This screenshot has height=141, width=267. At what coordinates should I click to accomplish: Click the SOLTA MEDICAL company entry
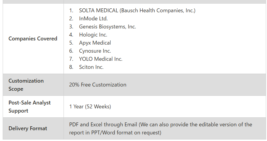[137, 10]
